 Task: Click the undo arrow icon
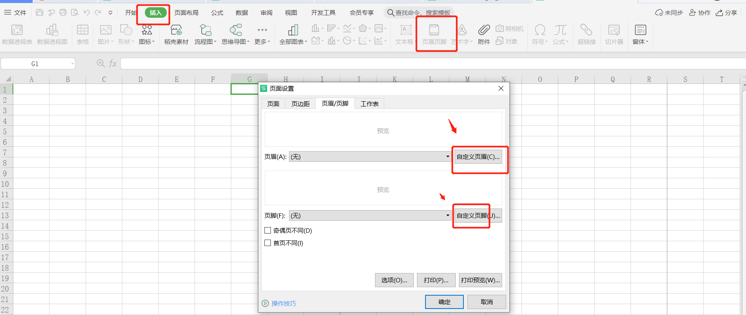(86, 13)
